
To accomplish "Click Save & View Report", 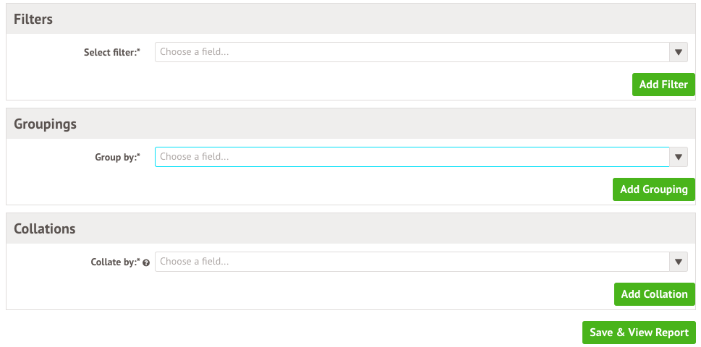I will coord(639,333).
